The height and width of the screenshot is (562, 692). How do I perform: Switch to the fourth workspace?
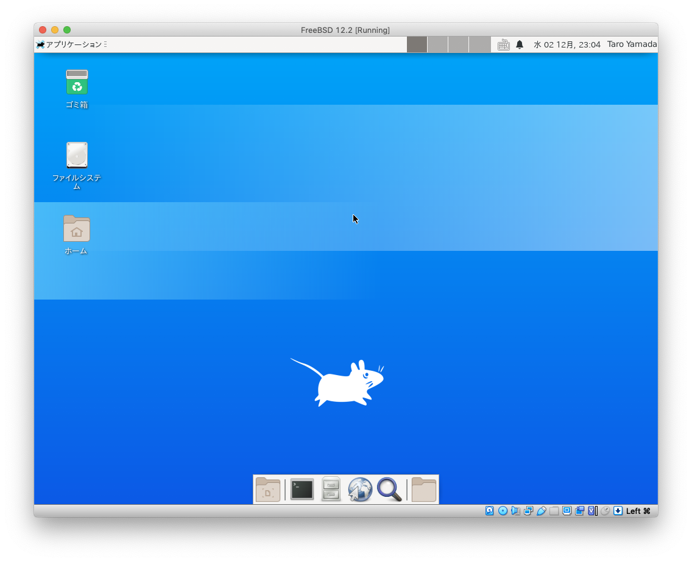479,44
